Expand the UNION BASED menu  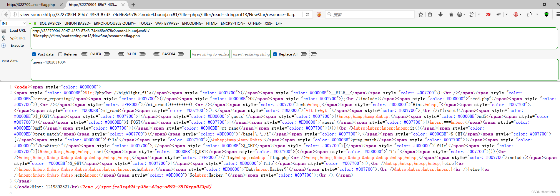point(77,23)
